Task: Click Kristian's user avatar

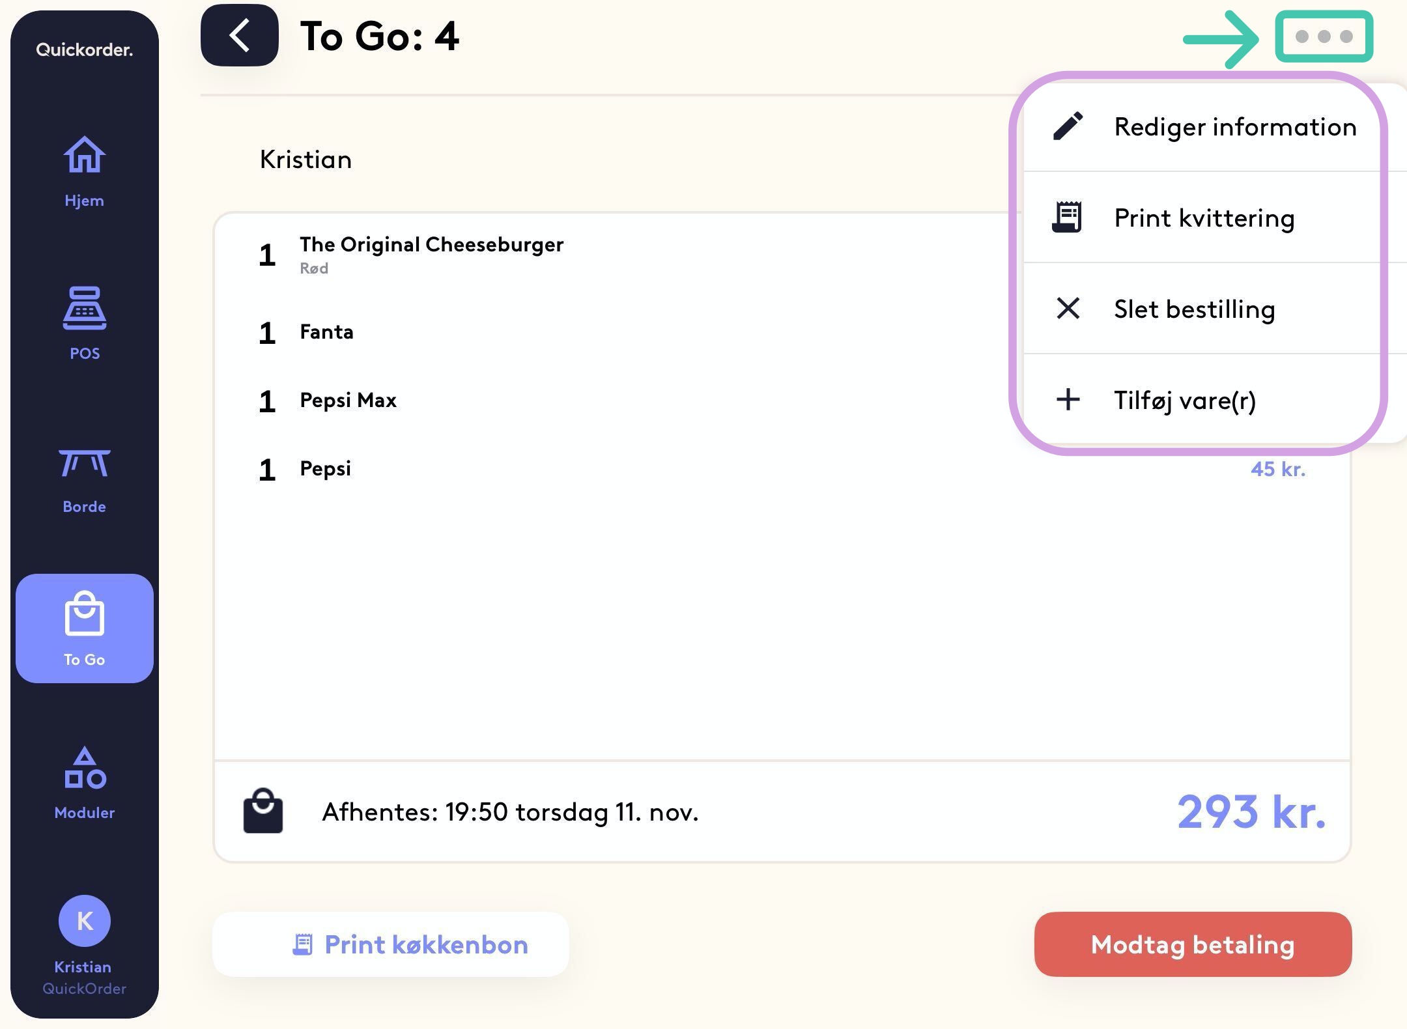Action: 84,920
